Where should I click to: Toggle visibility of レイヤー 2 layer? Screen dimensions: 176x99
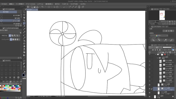pyautogui.click(x=150, y=85)
